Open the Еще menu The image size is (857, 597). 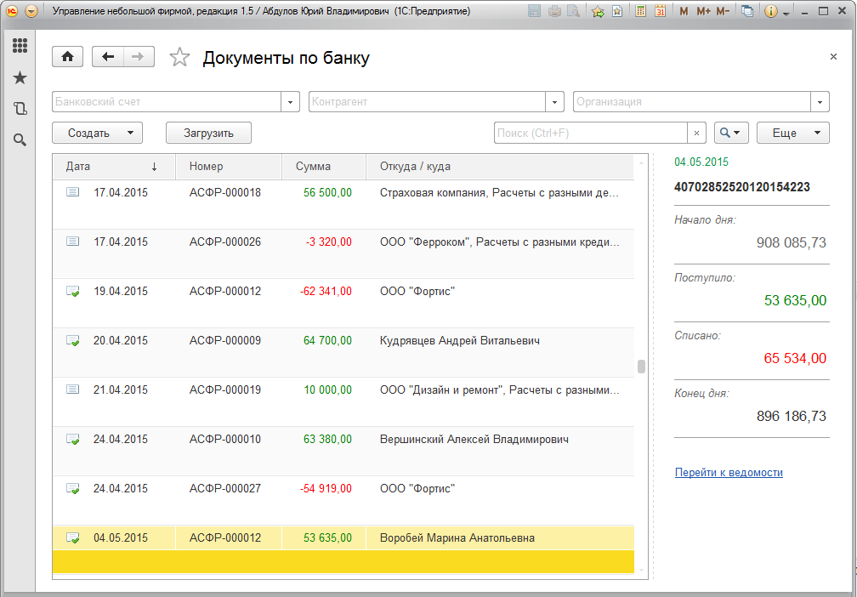794,134
